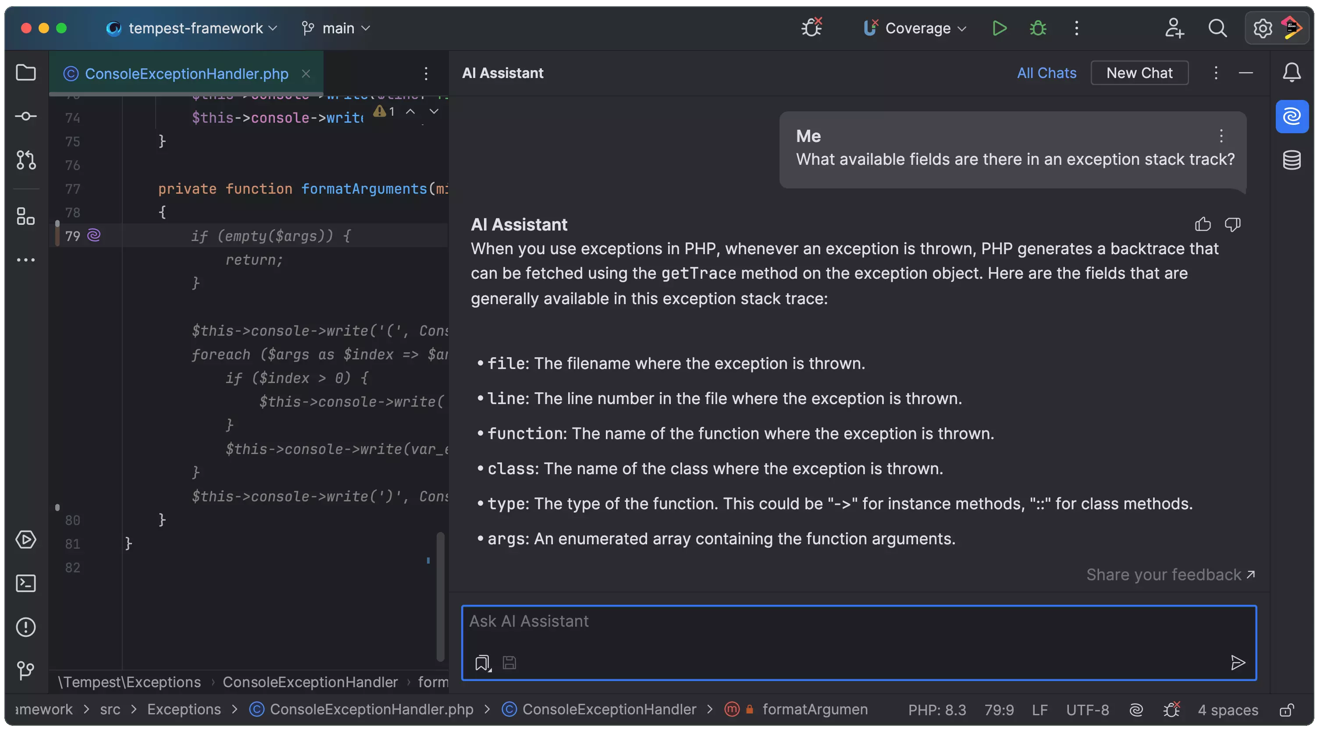Screen dimensions: 1324x731
Task: Start a New Chat
Action: click(x=1139, y=73)
